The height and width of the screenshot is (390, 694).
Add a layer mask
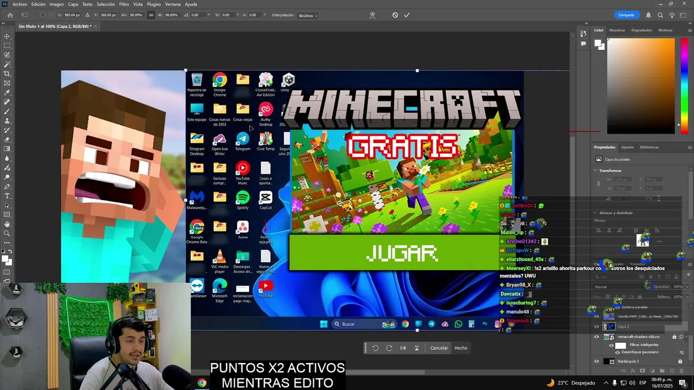[x=642, y=371]
